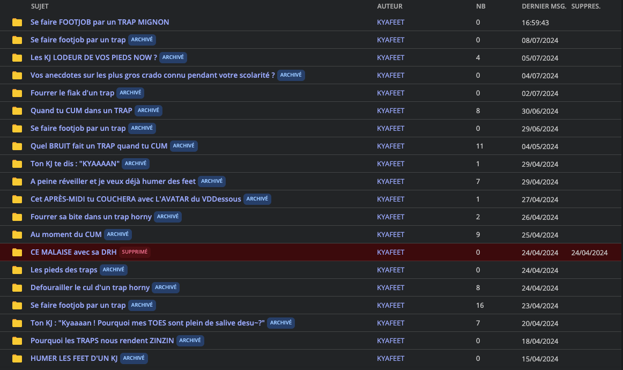Open topic 'Les pieds des traps'
This screenshot has width=623, height=370.
[x=64, y=270]
